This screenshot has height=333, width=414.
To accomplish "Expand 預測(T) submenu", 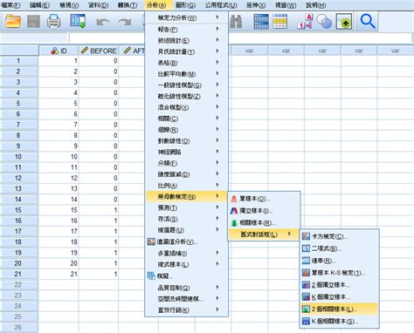I will [186, 207].
